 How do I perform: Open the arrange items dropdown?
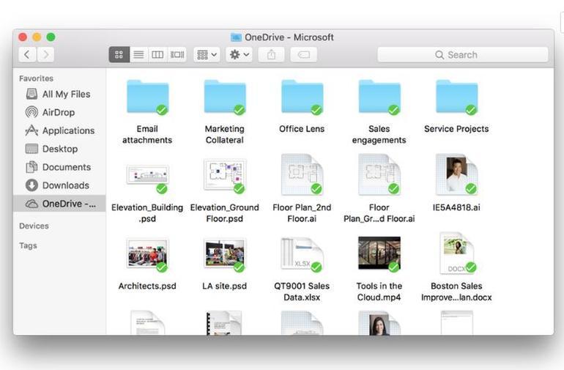pyautogui.click(x=207, y=54)
